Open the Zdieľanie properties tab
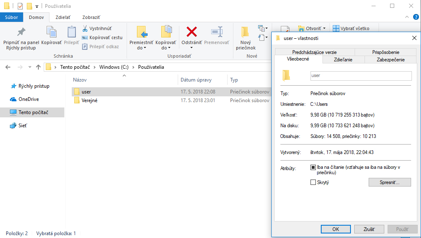Image resolution: width=421 pixels, height=238 pixels. [x=343, y=59]
